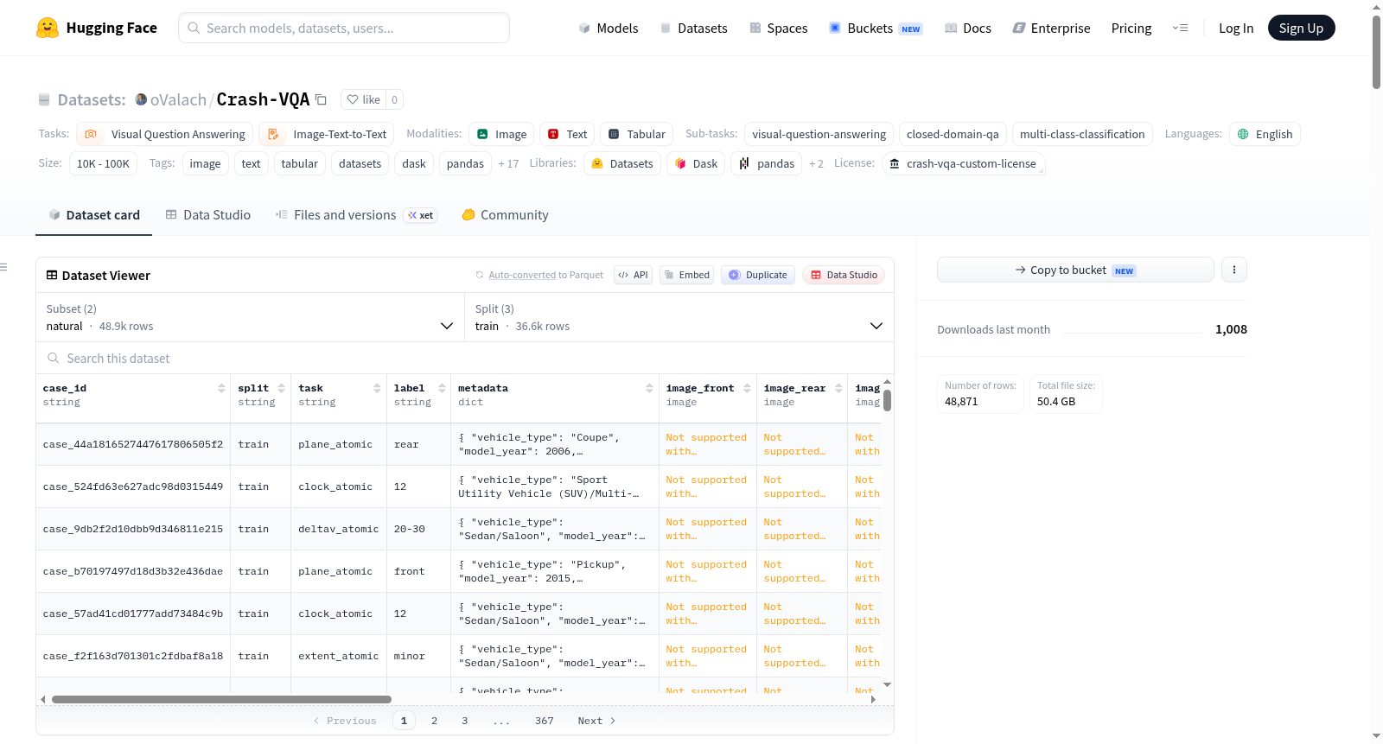Select row case_44a18165274476178065​05f2 cell
Screen dimensions: 1383x744
point(133,444)
